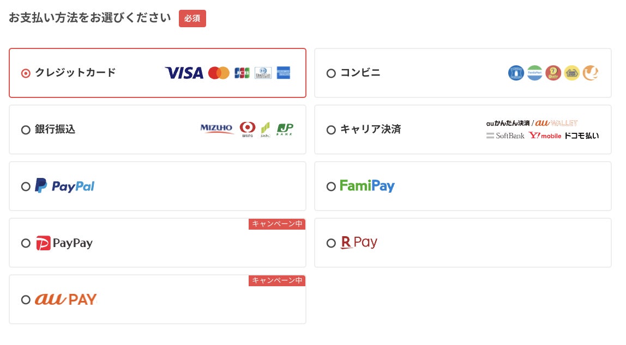Select the 銀行振込 radio button
This screenshot has height=345, width=626.
pyautogui.click(x=26, y=130)
